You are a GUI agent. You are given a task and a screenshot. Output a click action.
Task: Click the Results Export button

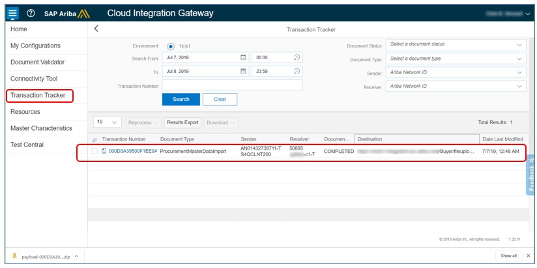pyautogui.click(x=182, y=122)
